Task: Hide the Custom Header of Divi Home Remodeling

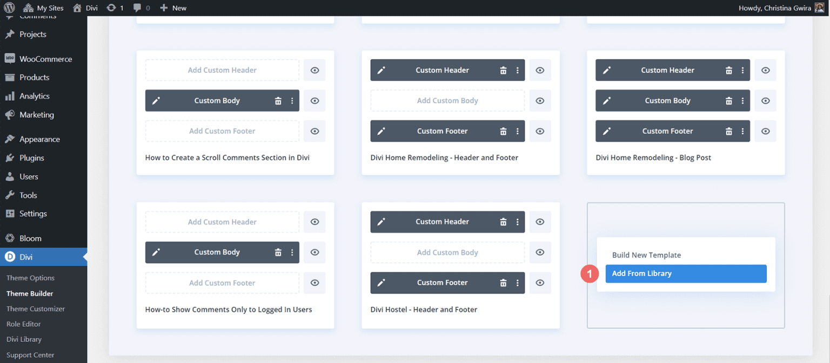Action: point(540,70)
